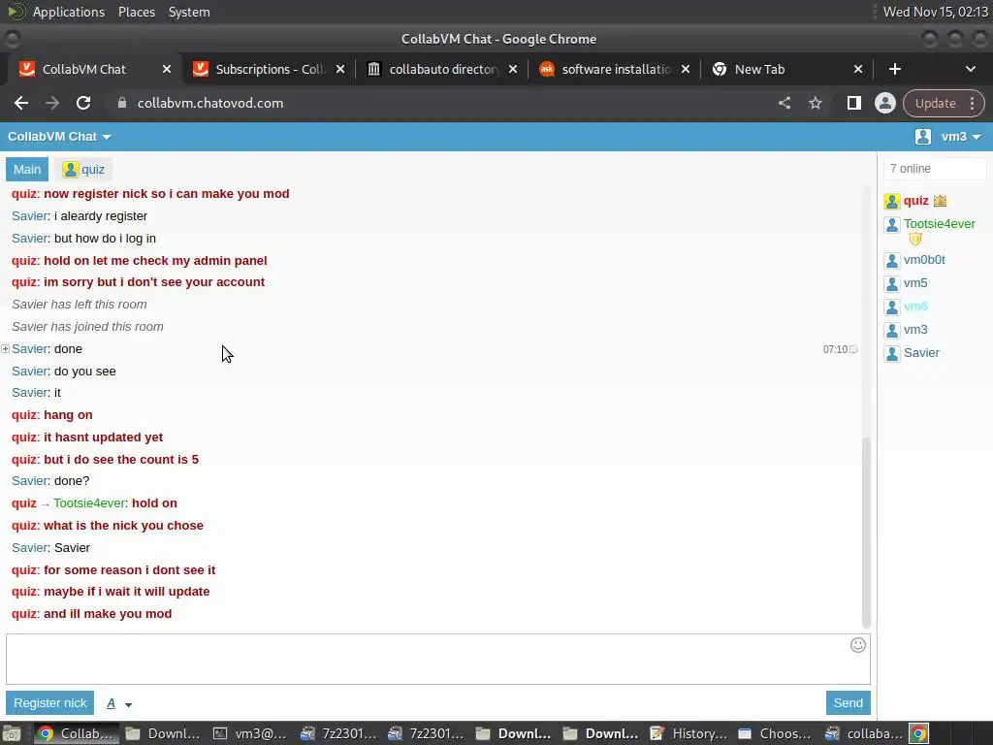The width and height of the screenshot is (993, 745).
Task: Click the share page icon in address bar
Action: [x=784, y=103]
